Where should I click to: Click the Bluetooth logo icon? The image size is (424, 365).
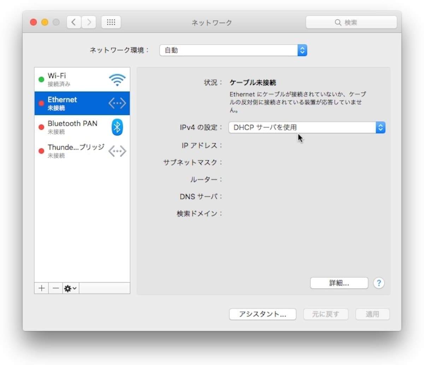click(117, 127)
